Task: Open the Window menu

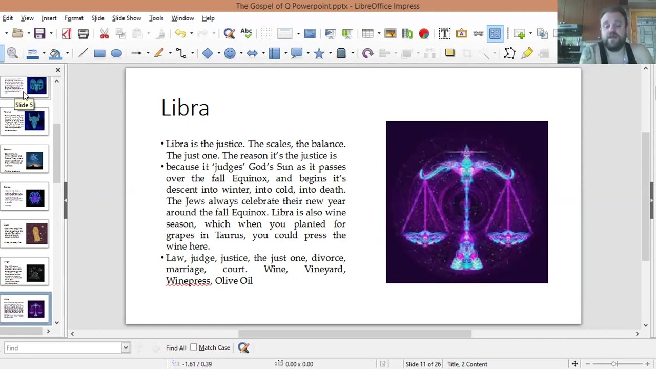Action: click(182, 18)
